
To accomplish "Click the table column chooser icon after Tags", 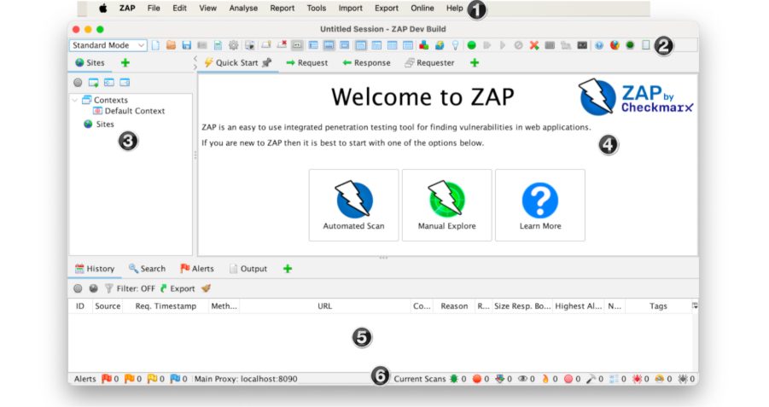I will [x=695, y=305].
